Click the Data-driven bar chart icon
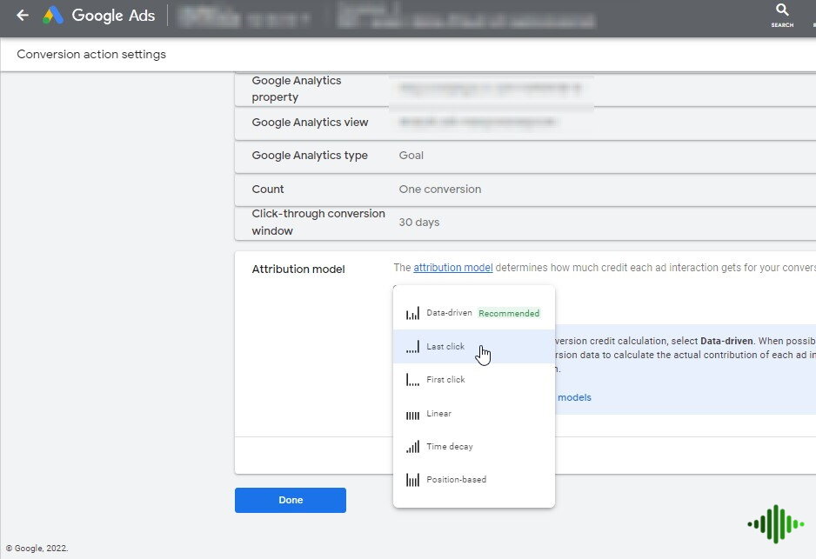The width and height of the screenshot is (816, 559). [x=412, y=313]
